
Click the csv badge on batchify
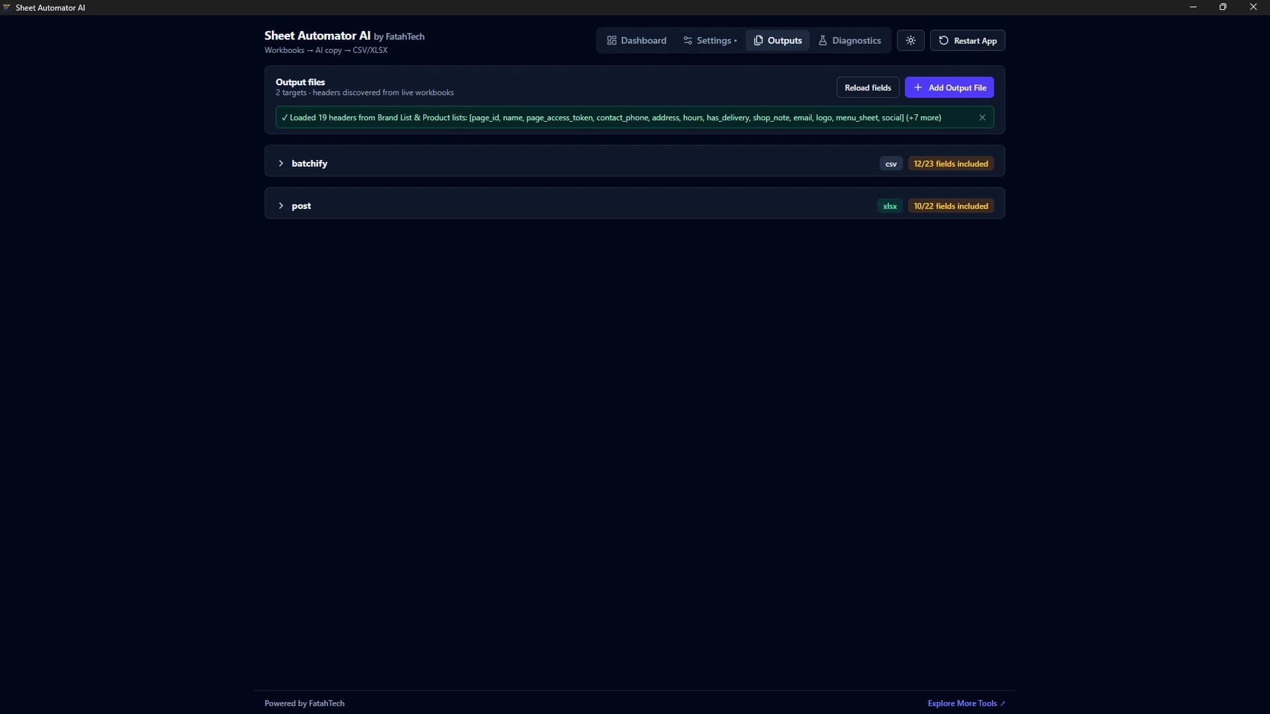(x=891, y=164)
